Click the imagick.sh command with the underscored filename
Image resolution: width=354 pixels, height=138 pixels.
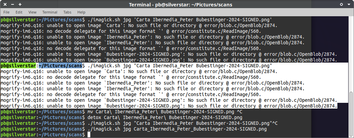point(177,129)
